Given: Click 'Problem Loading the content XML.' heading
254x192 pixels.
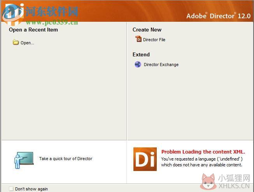Looking at the screenshot, I should coord(203,152).
